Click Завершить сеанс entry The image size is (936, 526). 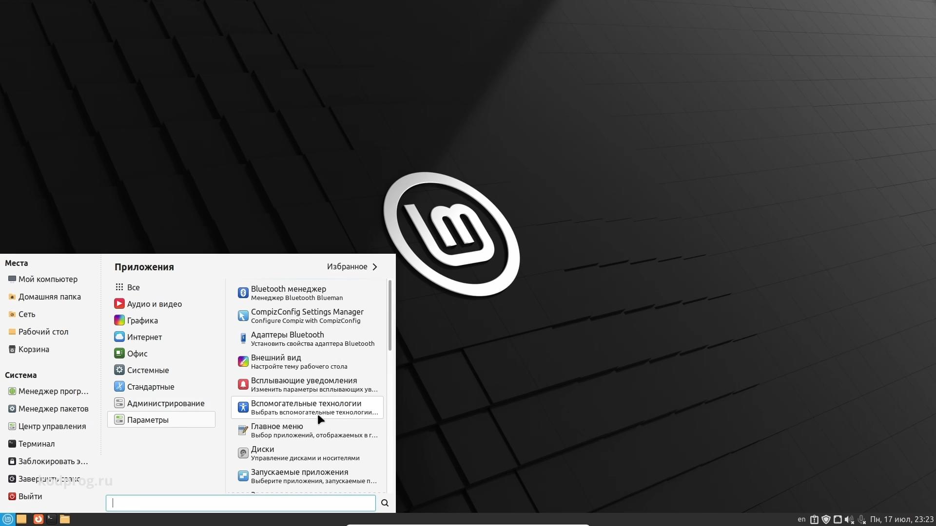pyautogui.click(x=44, y=479)
